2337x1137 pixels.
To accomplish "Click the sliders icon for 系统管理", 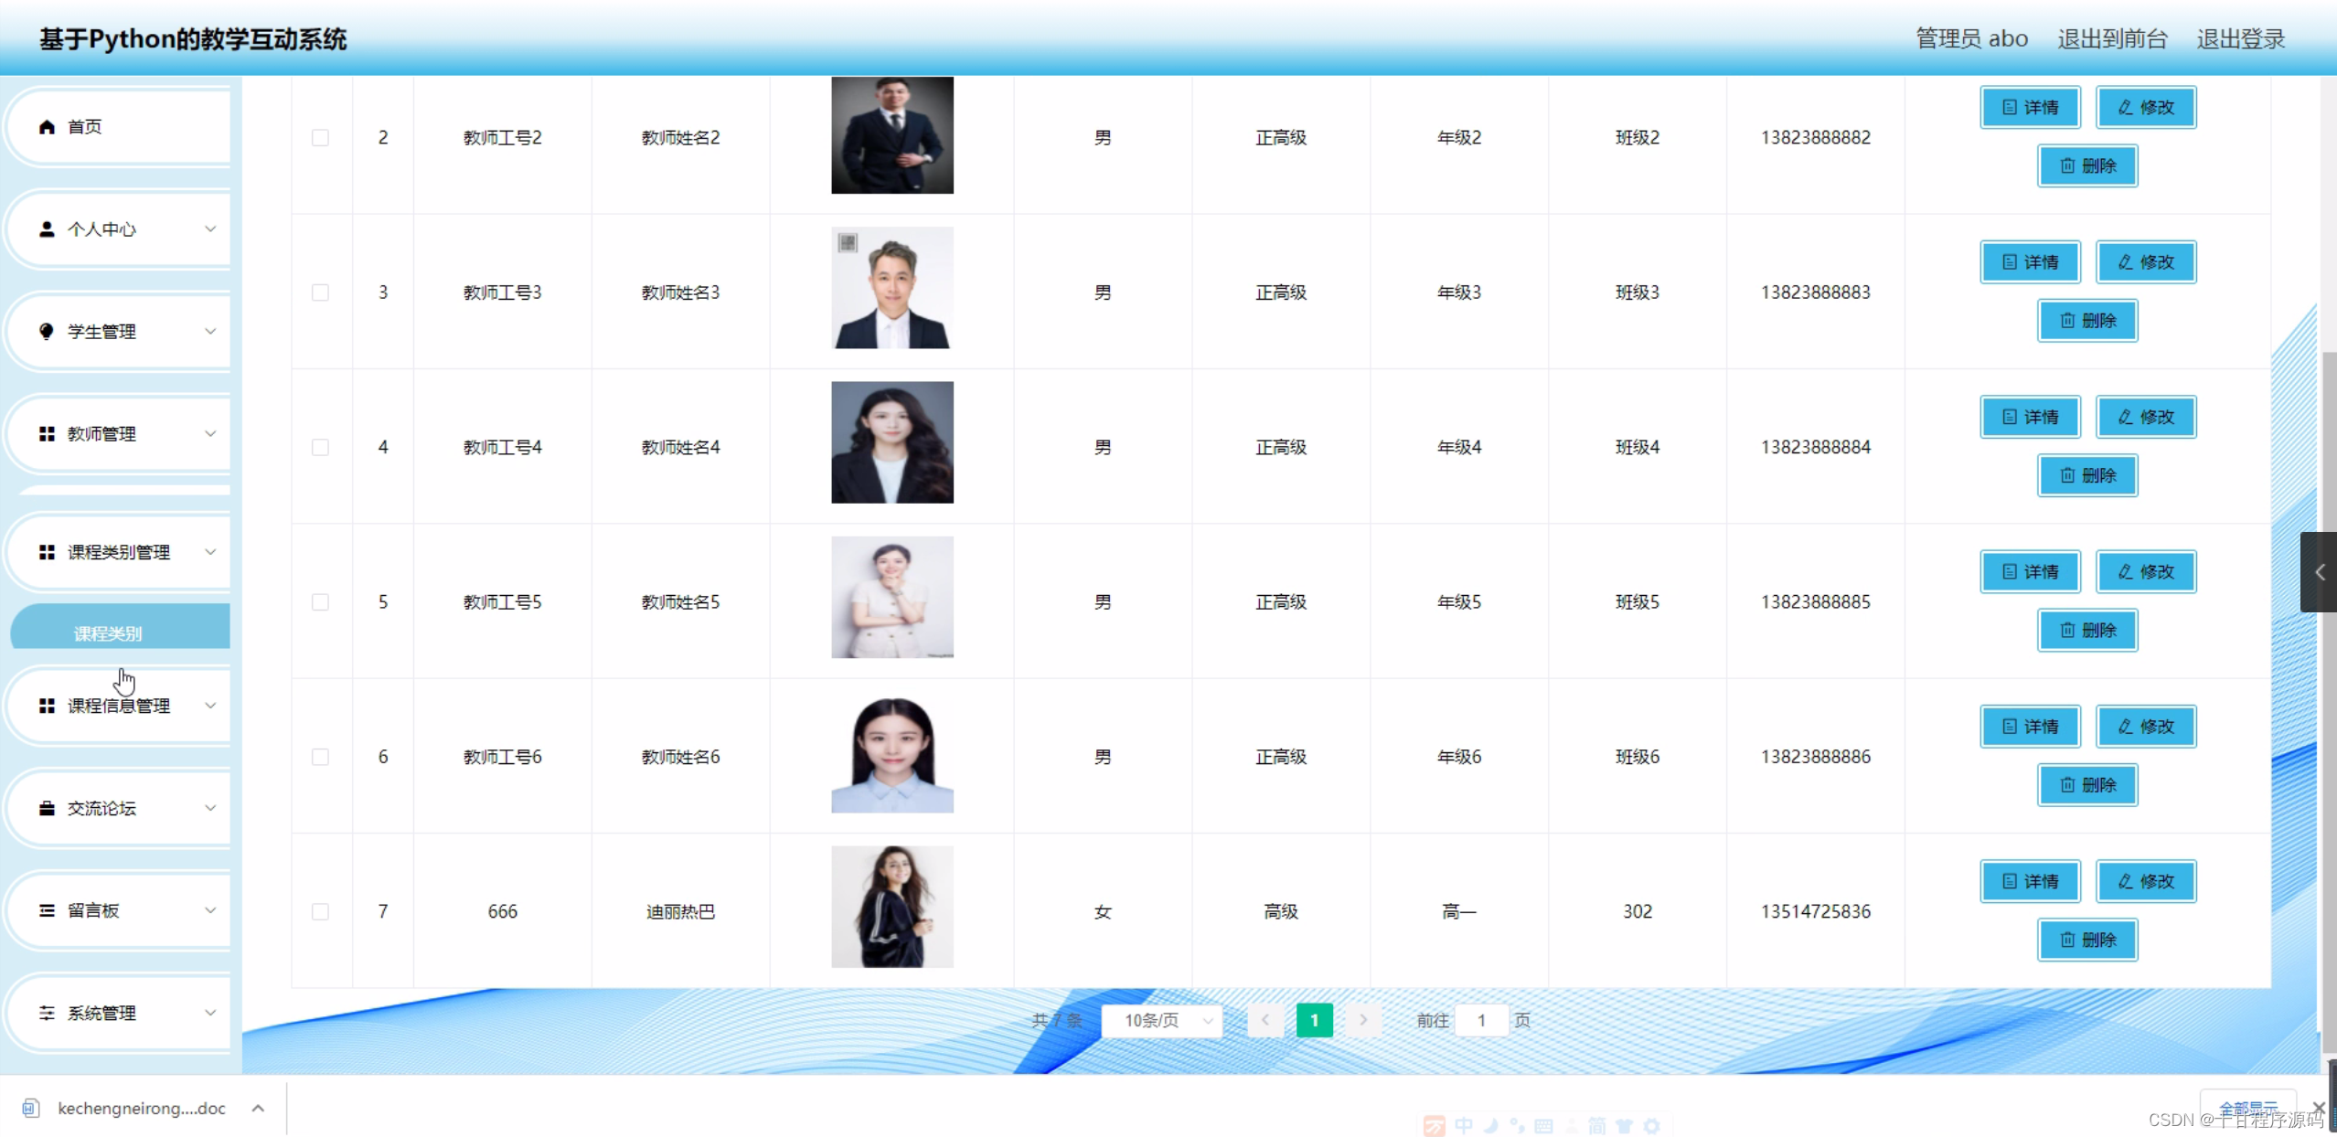I will coord(47,1013).
